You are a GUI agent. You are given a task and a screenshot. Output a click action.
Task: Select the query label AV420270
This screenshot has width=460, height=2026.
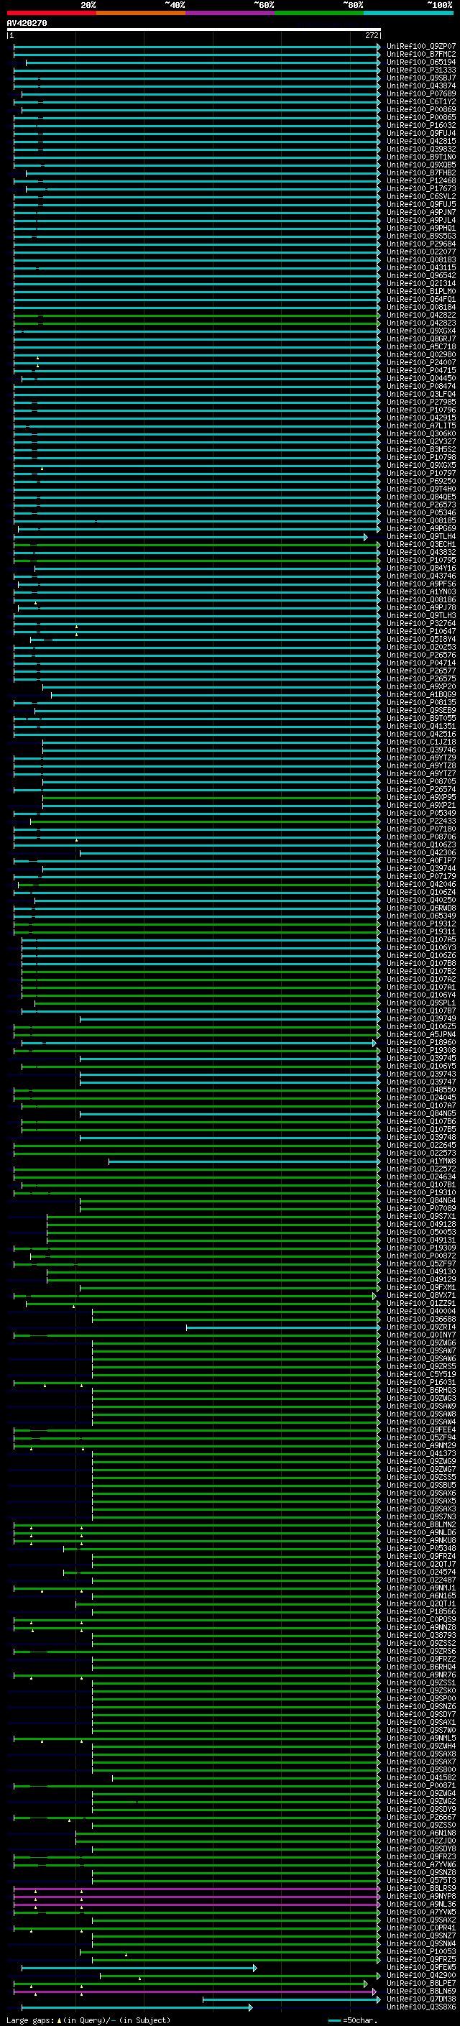[x=27, y=24]
